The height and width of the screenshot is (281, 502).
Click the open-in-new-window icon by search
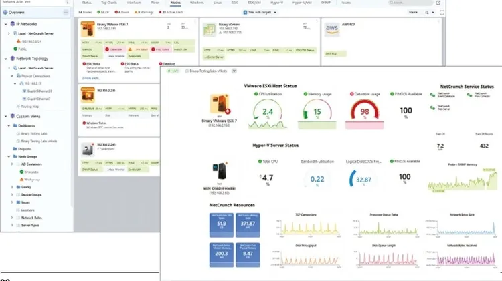(x=438, y=3)
